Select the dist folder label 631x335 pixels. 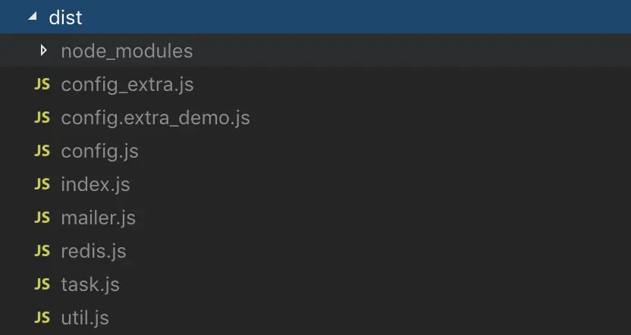pos(65,17)
